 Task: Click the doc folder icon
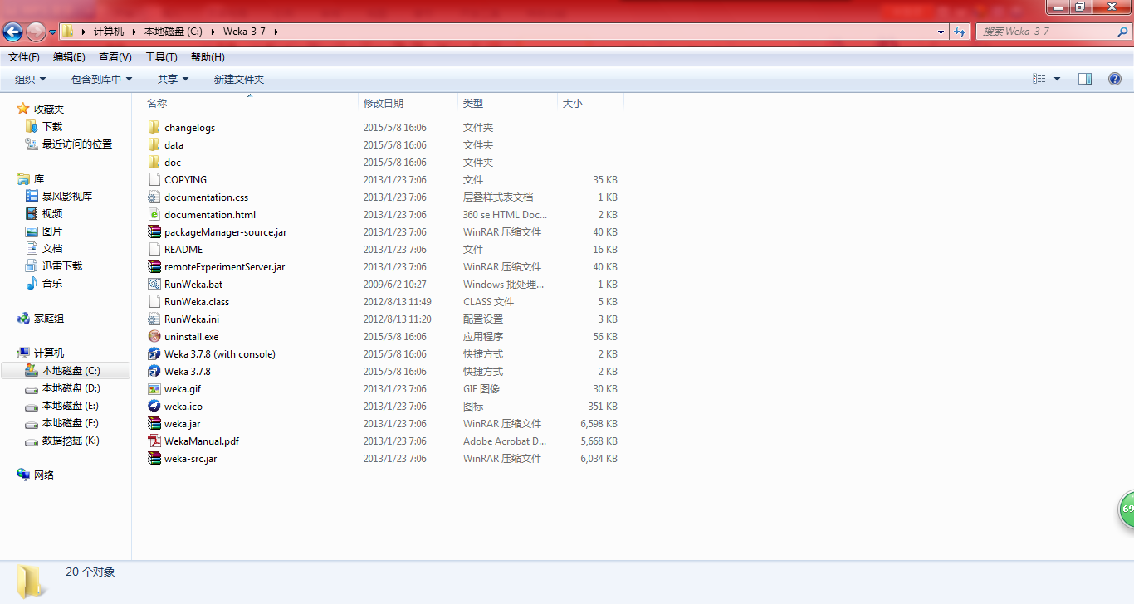tap(154, 163)
